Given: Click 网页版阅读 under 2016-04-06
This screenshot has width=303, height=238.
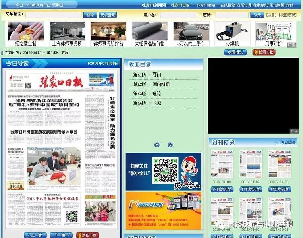Looking at the screenshot, I should coord(280,190).
